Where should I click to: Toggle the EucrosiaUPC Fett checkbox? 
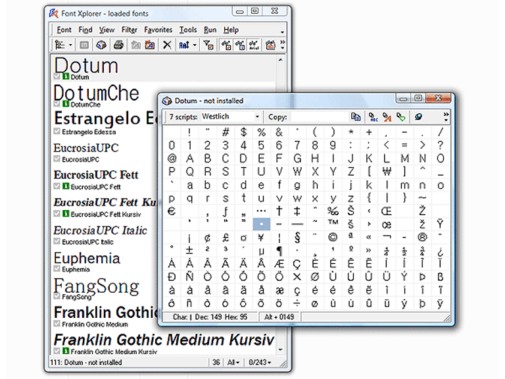(x=57, y=186)
